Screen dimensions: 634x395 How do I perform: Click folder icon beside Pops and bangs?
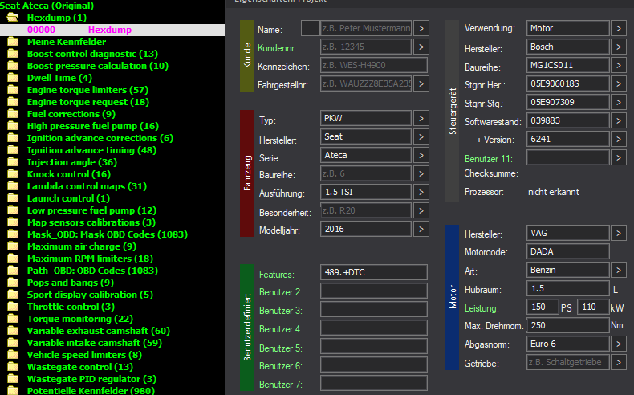click(13, 283)
